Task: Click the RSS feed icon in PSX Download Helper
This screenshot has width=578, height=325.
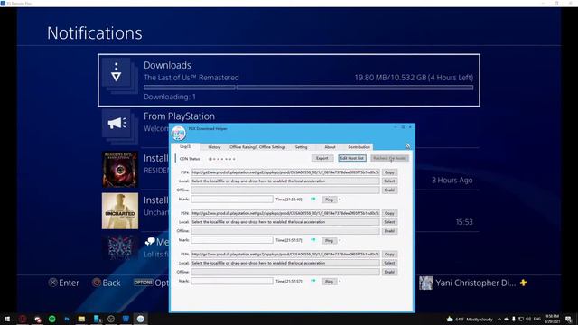Action: pyautogui.click(x=407, y=146)
